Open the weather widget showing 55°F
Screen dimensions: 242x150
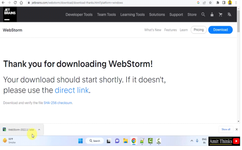point(9,141)
